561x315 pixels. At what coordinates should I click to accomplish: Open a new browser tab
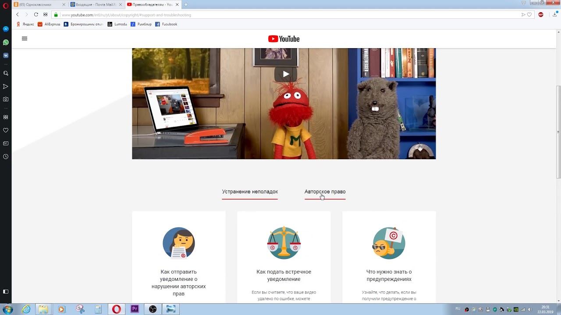coord(186,4)
